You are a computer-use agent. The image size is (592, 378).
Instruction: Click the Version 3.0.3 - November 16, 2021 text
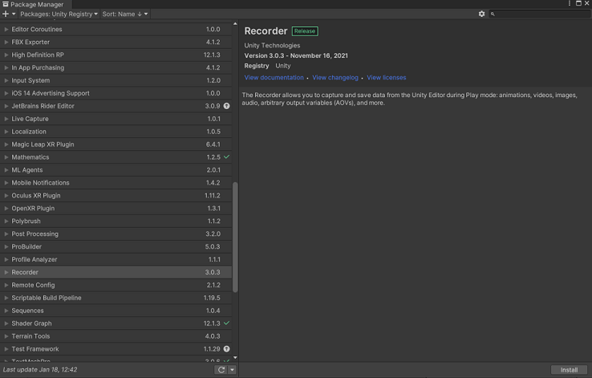point(296,55)
